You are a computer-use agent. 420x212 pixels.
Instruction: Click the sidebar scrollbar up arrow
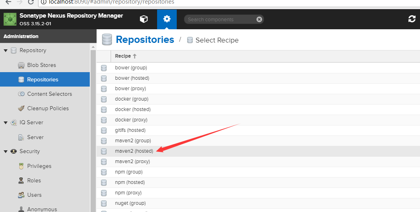(93, 47)
